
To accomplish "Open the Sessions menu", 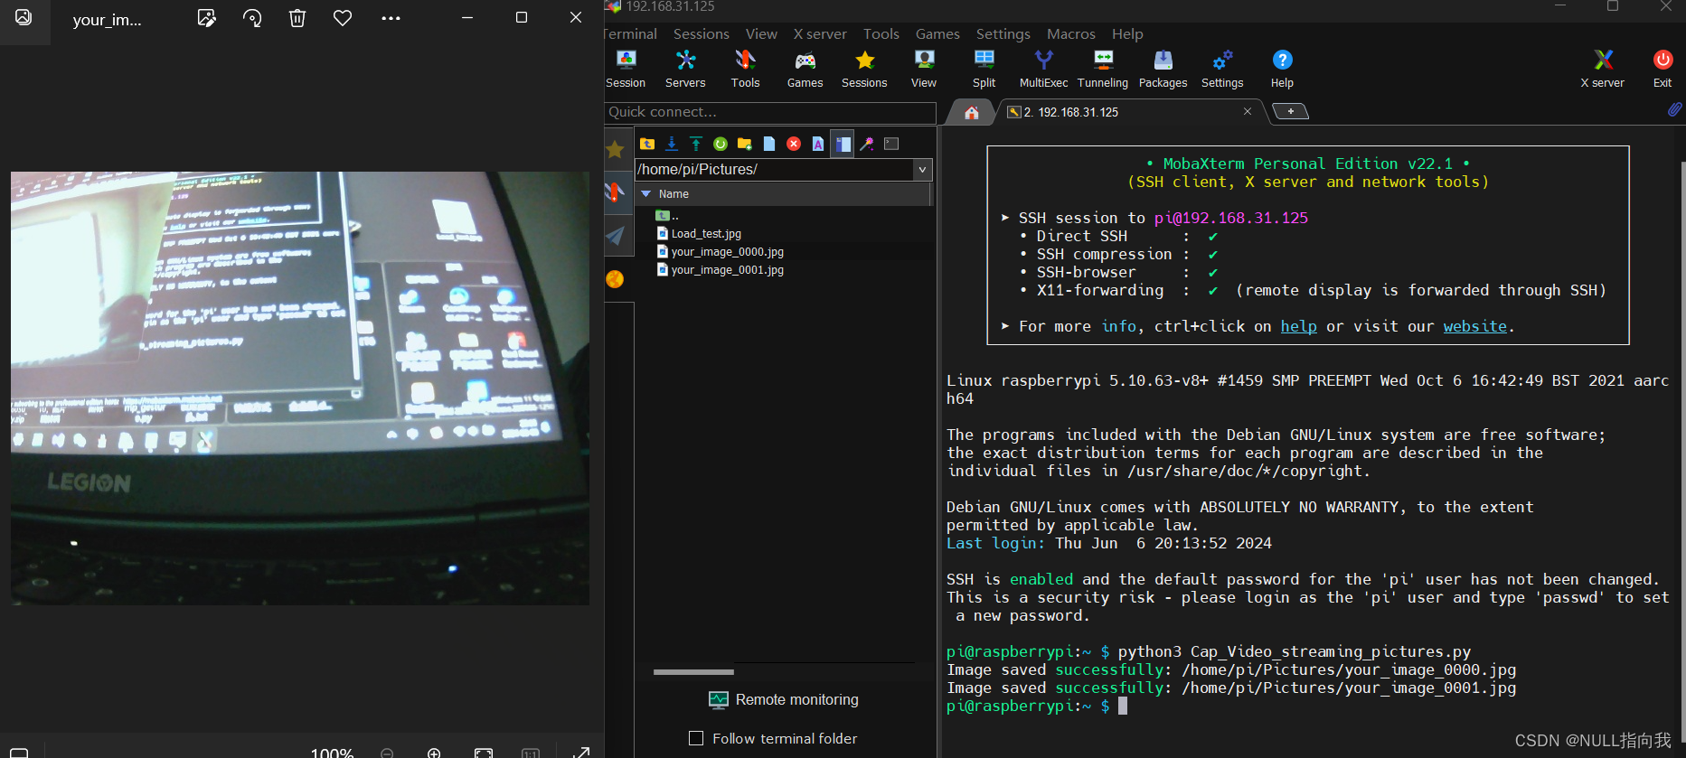I will click(701, 33).
